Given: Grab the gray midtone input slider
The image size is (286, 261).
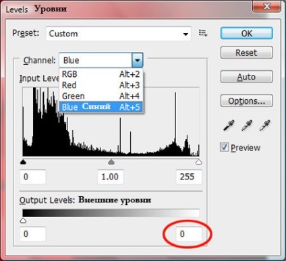Looking at the screenshot, I should click(x=111, y=162).
